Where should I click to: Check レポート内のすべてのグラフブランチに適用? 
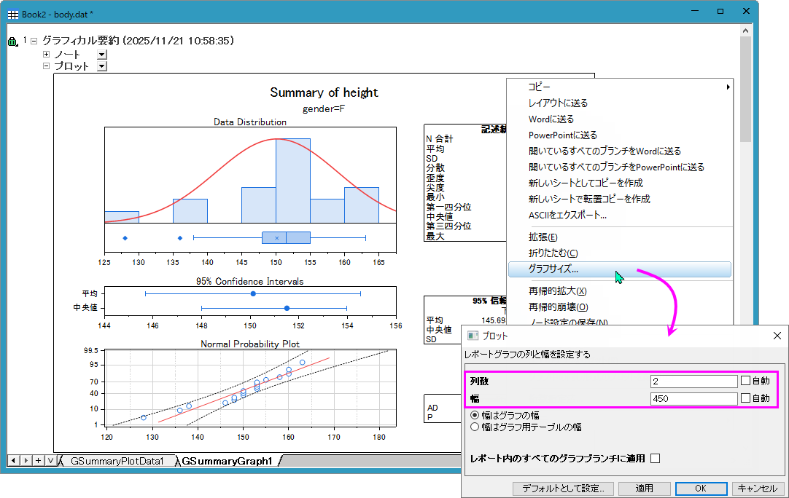(655, 458)
